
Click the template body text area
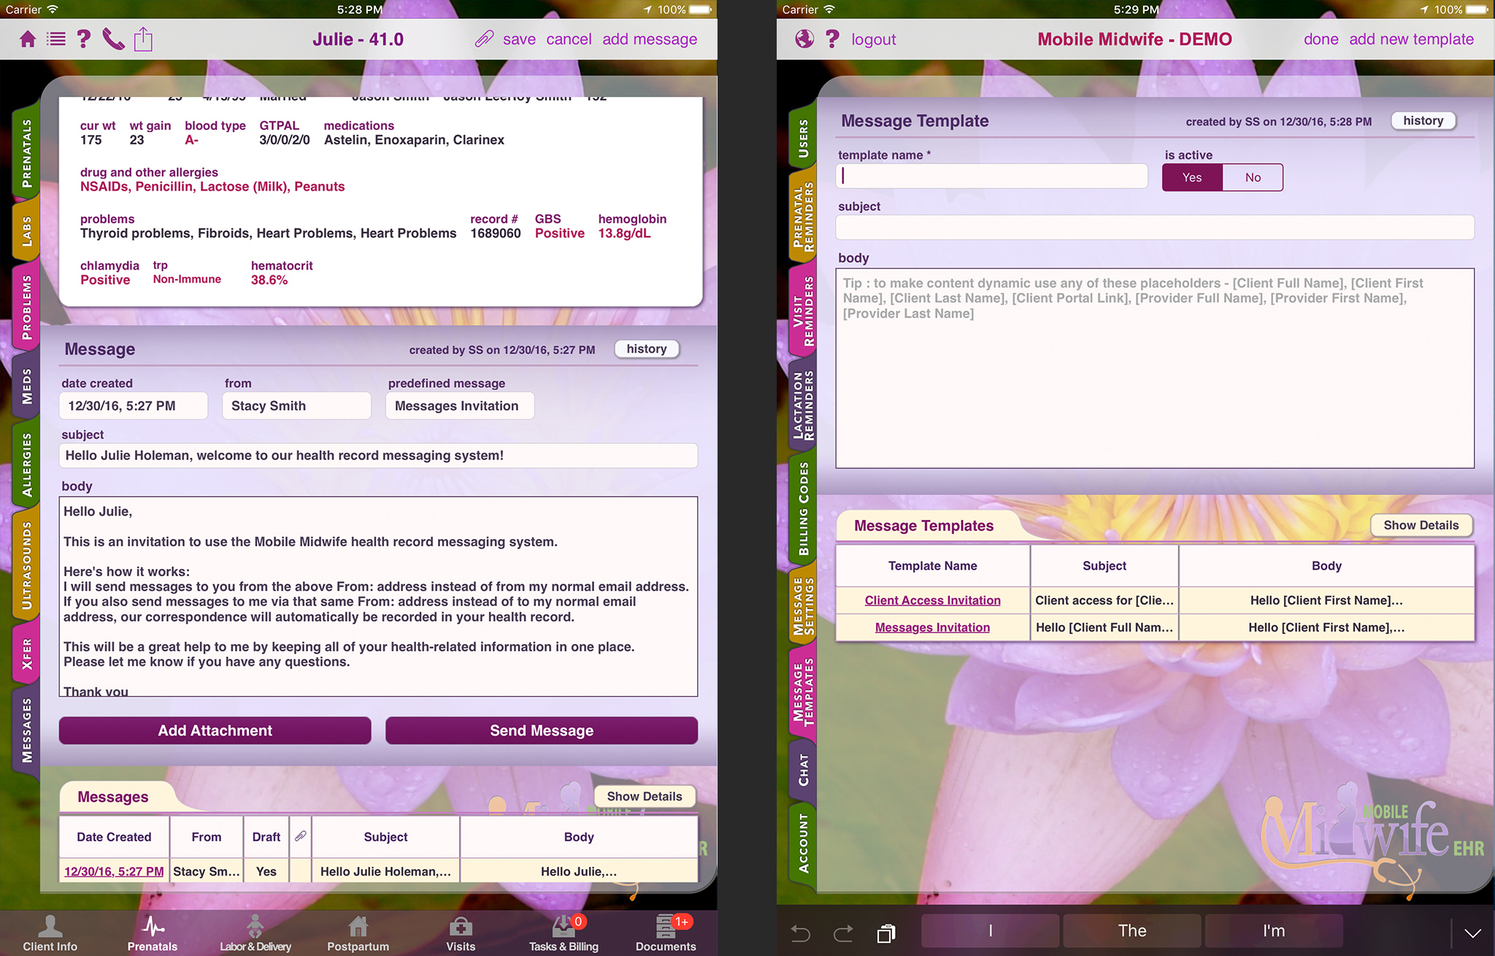tap(1155, 368)
